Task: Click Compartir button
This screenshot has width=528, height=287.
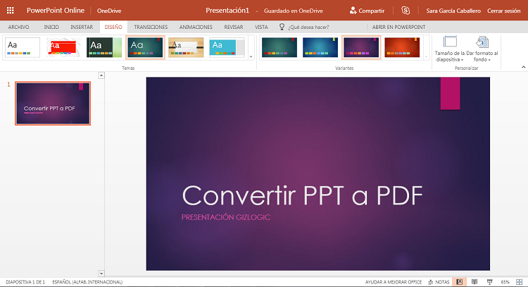Action: pyautogui.click(x=367, y=11)
